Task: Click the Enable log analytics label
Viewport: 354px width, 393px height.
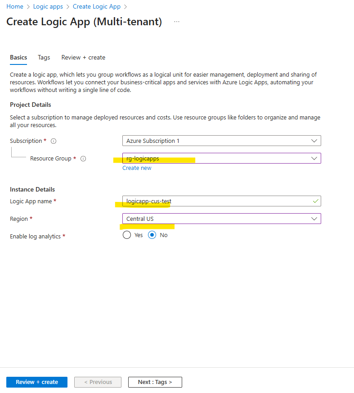Action: pos(35,236)
